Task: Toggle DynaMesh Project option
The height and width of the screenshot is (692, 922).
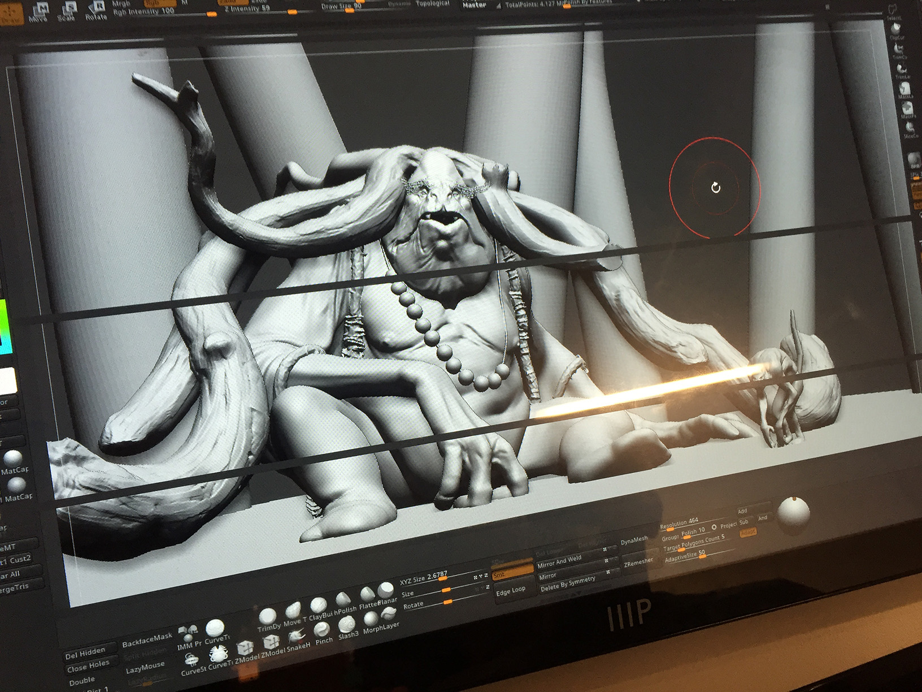Action: click(728, 525)
